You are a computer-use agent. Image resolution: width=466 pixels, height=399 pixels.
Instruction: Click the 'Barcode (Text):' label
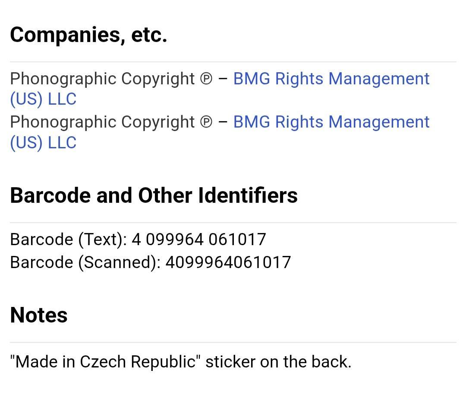coord(69,239)
